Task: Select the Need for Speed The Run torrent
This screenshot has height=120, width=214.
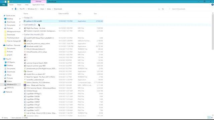Action: [41, 77]
